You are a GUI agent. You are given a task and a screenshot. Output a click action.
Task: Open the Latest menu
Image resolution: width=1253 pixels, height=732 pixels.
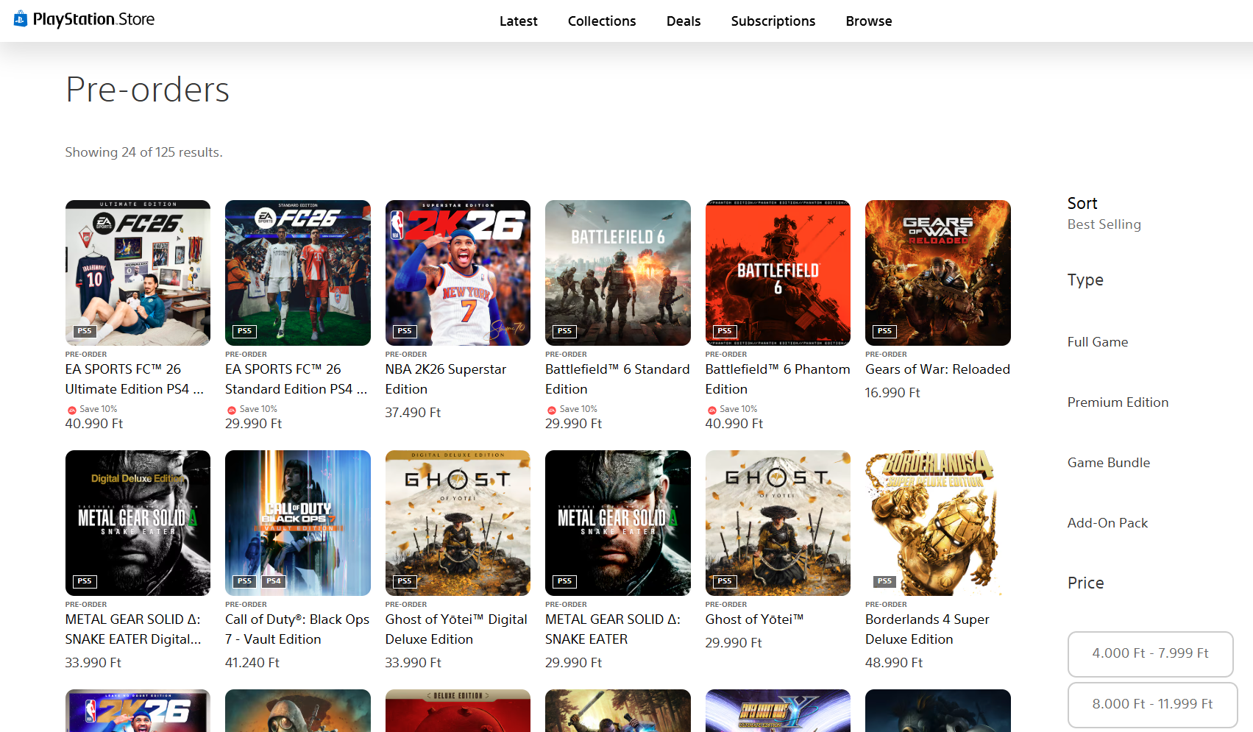[x=518, y=21]
